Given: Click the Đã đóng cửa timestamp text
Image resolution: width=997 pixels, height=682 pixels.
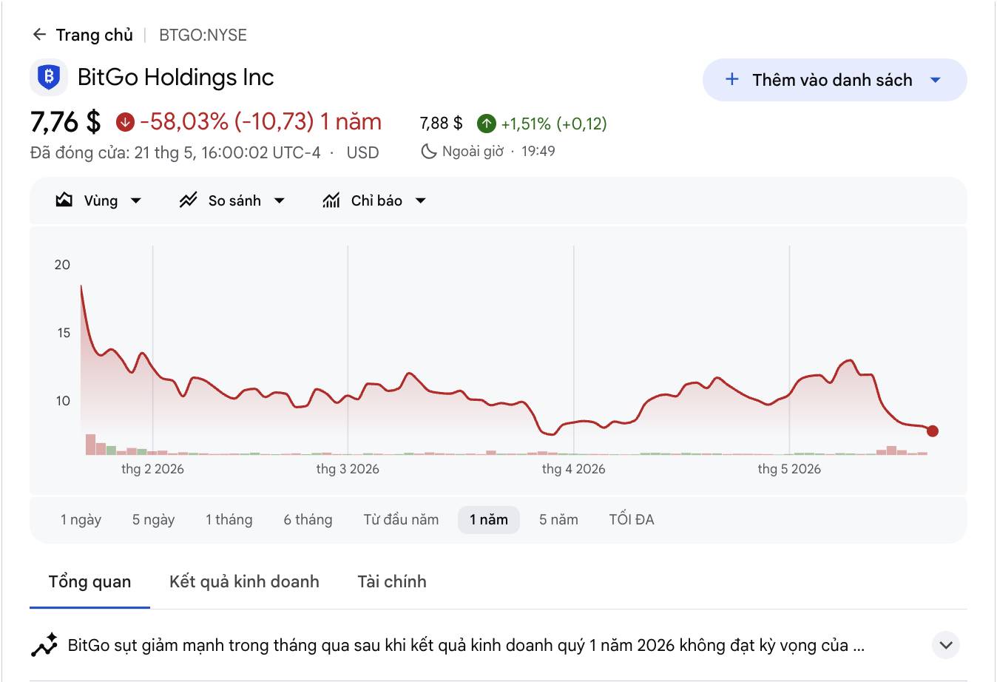Looking at the screenshot, I should tap(175, 153).
